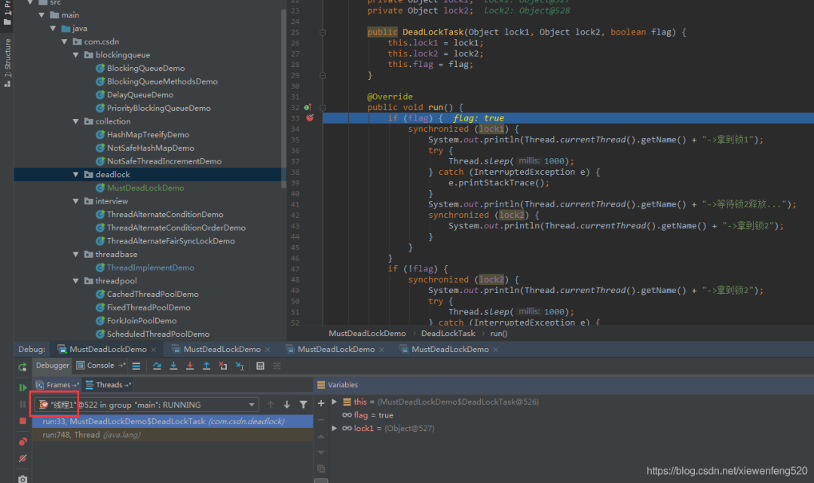Viewport: 814px width, 483px height.
Task: Stop the debug session with the red square
Action: (23, 420)
